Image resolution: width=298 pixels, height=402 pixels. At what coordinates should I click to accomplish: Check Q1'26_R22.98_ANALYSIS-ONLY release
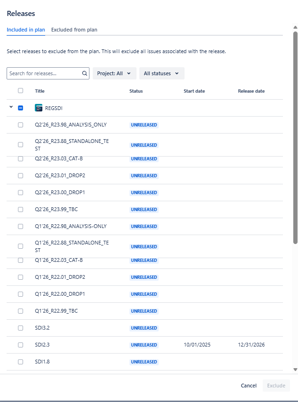(x=21, y=226)
